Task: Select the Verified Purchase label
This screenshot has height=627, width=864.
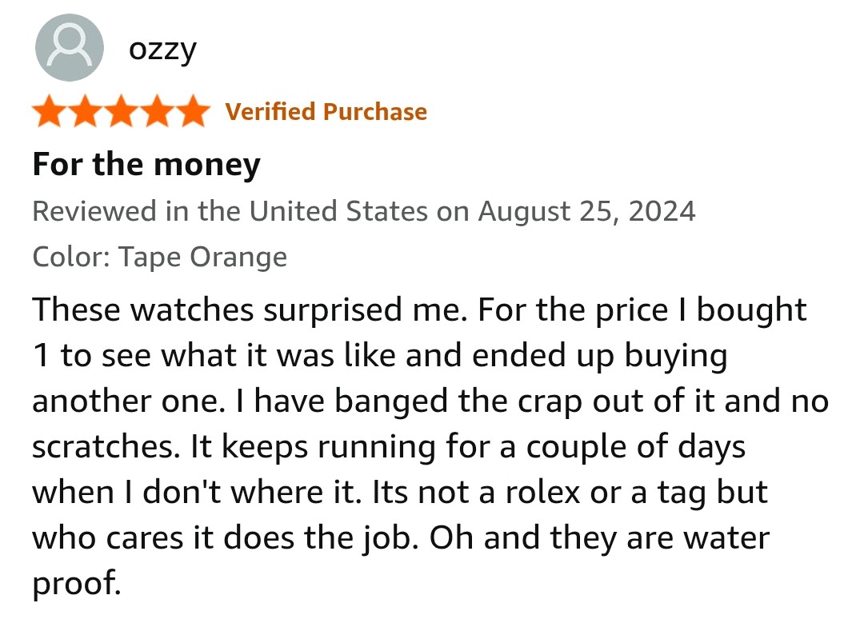Action: point(326,112)
